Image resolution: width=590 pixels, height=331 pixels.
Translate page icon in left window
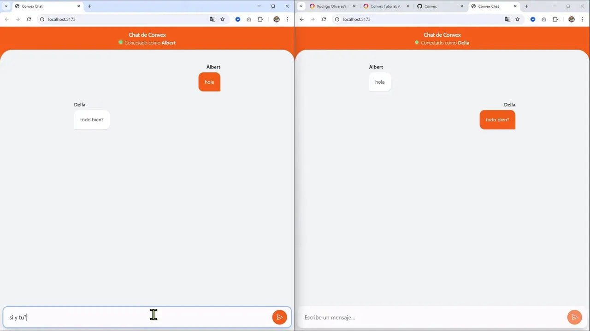click(212, 19)
